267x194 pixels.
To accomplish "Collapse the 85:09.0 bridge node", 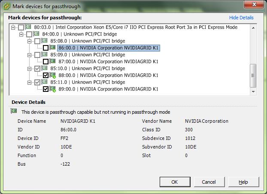I will [29, 55].
